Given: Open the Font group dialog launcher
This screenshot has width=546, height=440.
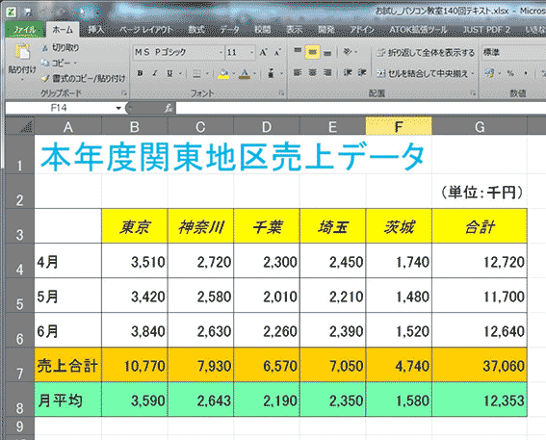Looking at the screenshot, I should tap(281, 93).
